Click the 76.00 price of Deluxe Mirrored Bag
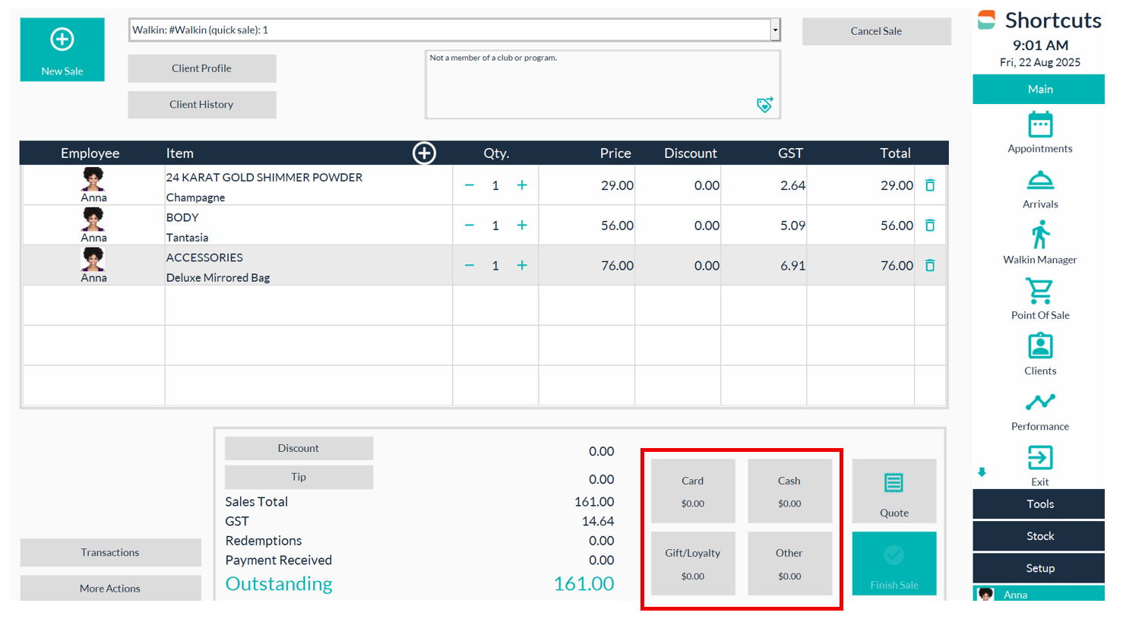The image size is (1145, 622). (617, 266)
